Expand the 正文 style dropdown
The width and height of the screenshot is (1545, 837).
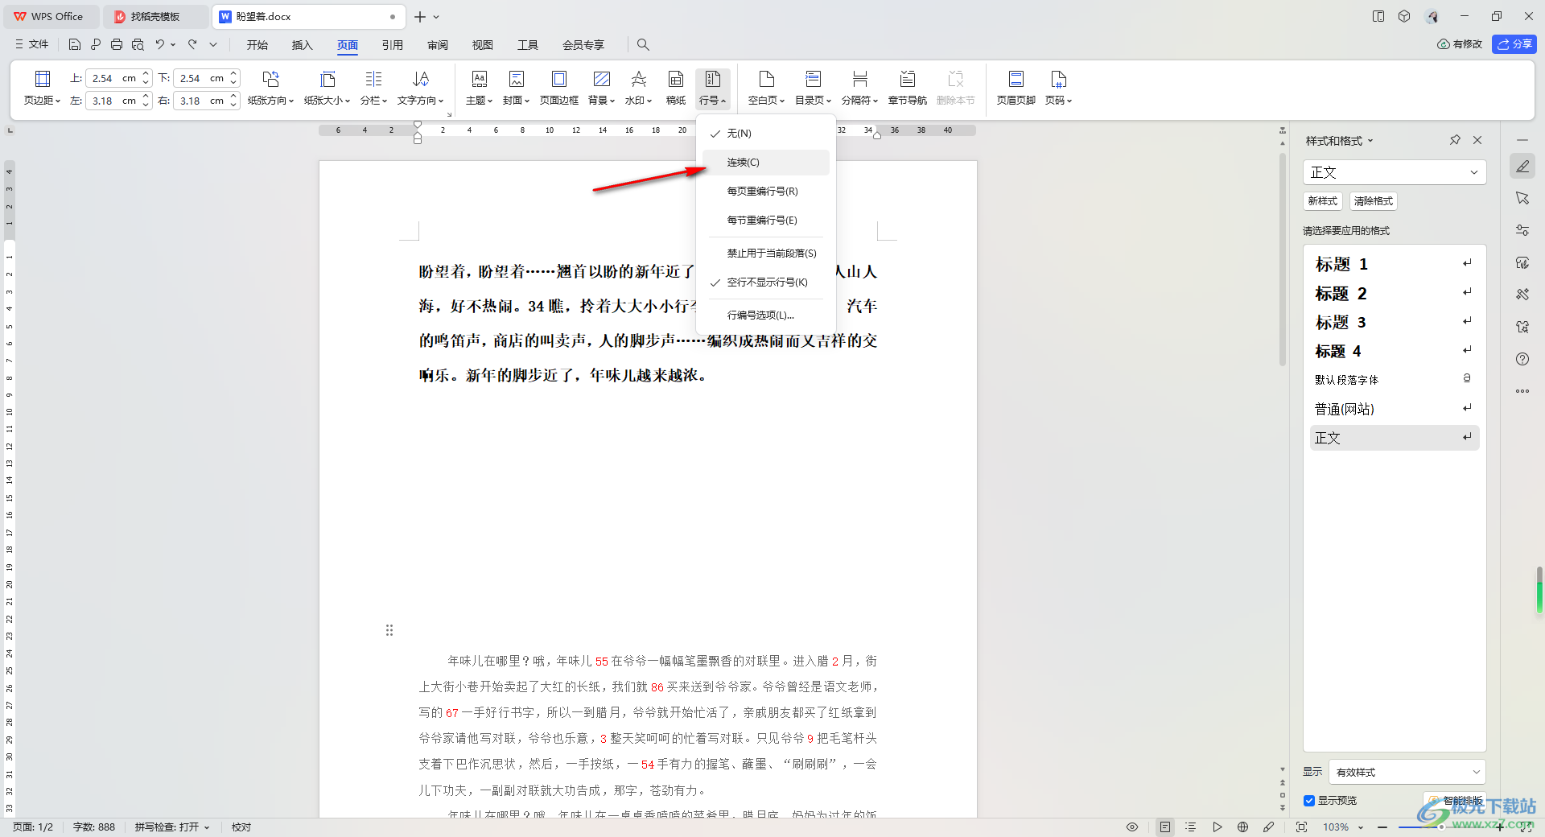pyautogui.click(x=1474, y=172)
